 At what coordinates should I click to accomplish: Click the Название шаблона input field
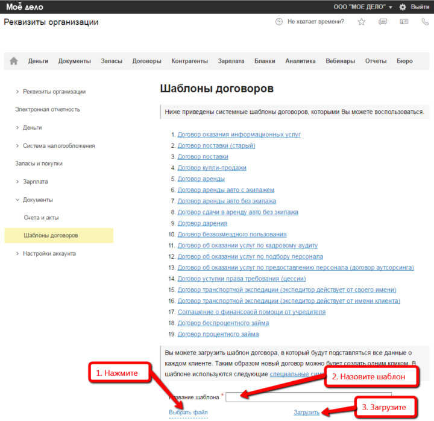(x=309, y=397)
